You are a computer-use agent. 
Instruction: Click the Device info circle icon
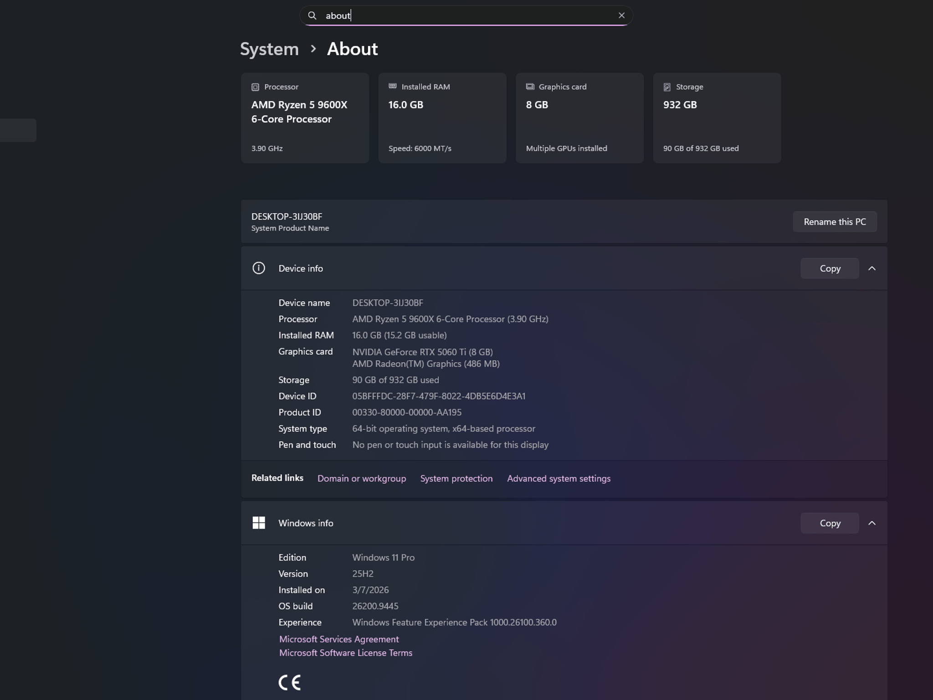(259, 268)
